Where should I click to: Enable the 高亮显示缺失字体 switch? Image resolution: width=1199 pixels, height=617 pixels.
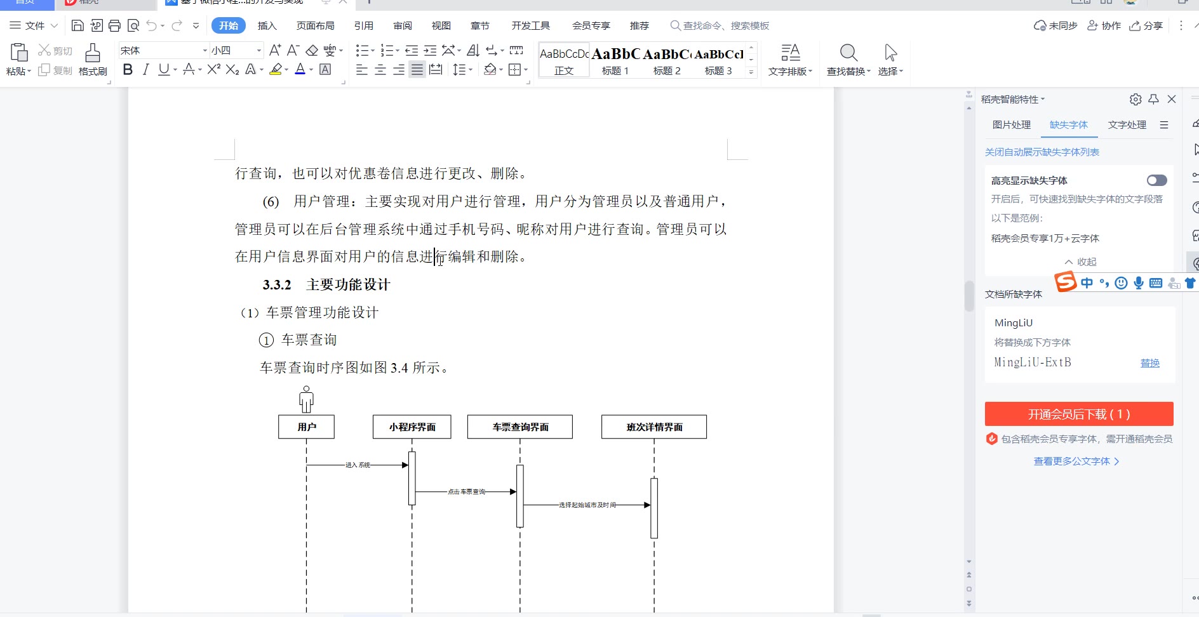(x=1156, y=180)
